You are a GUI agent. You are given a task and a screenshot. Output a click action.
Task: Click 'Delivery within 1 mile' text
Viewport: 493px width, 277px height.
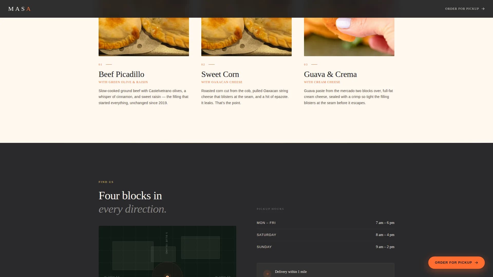[x=291, y=272]
